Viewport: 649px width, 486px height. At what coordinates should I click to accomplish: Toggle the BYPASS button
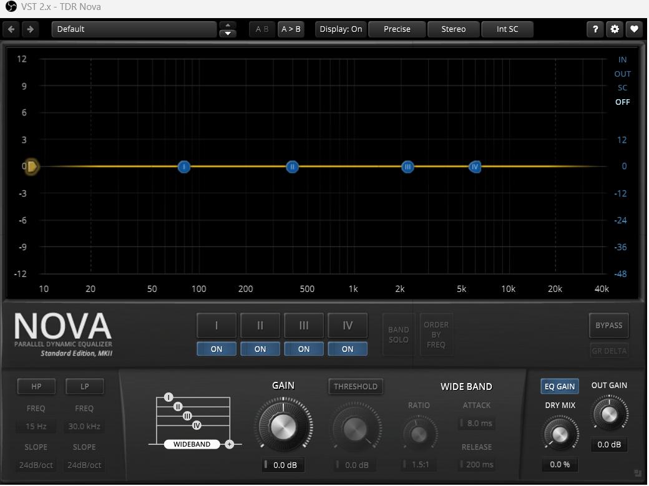(609, 326)
